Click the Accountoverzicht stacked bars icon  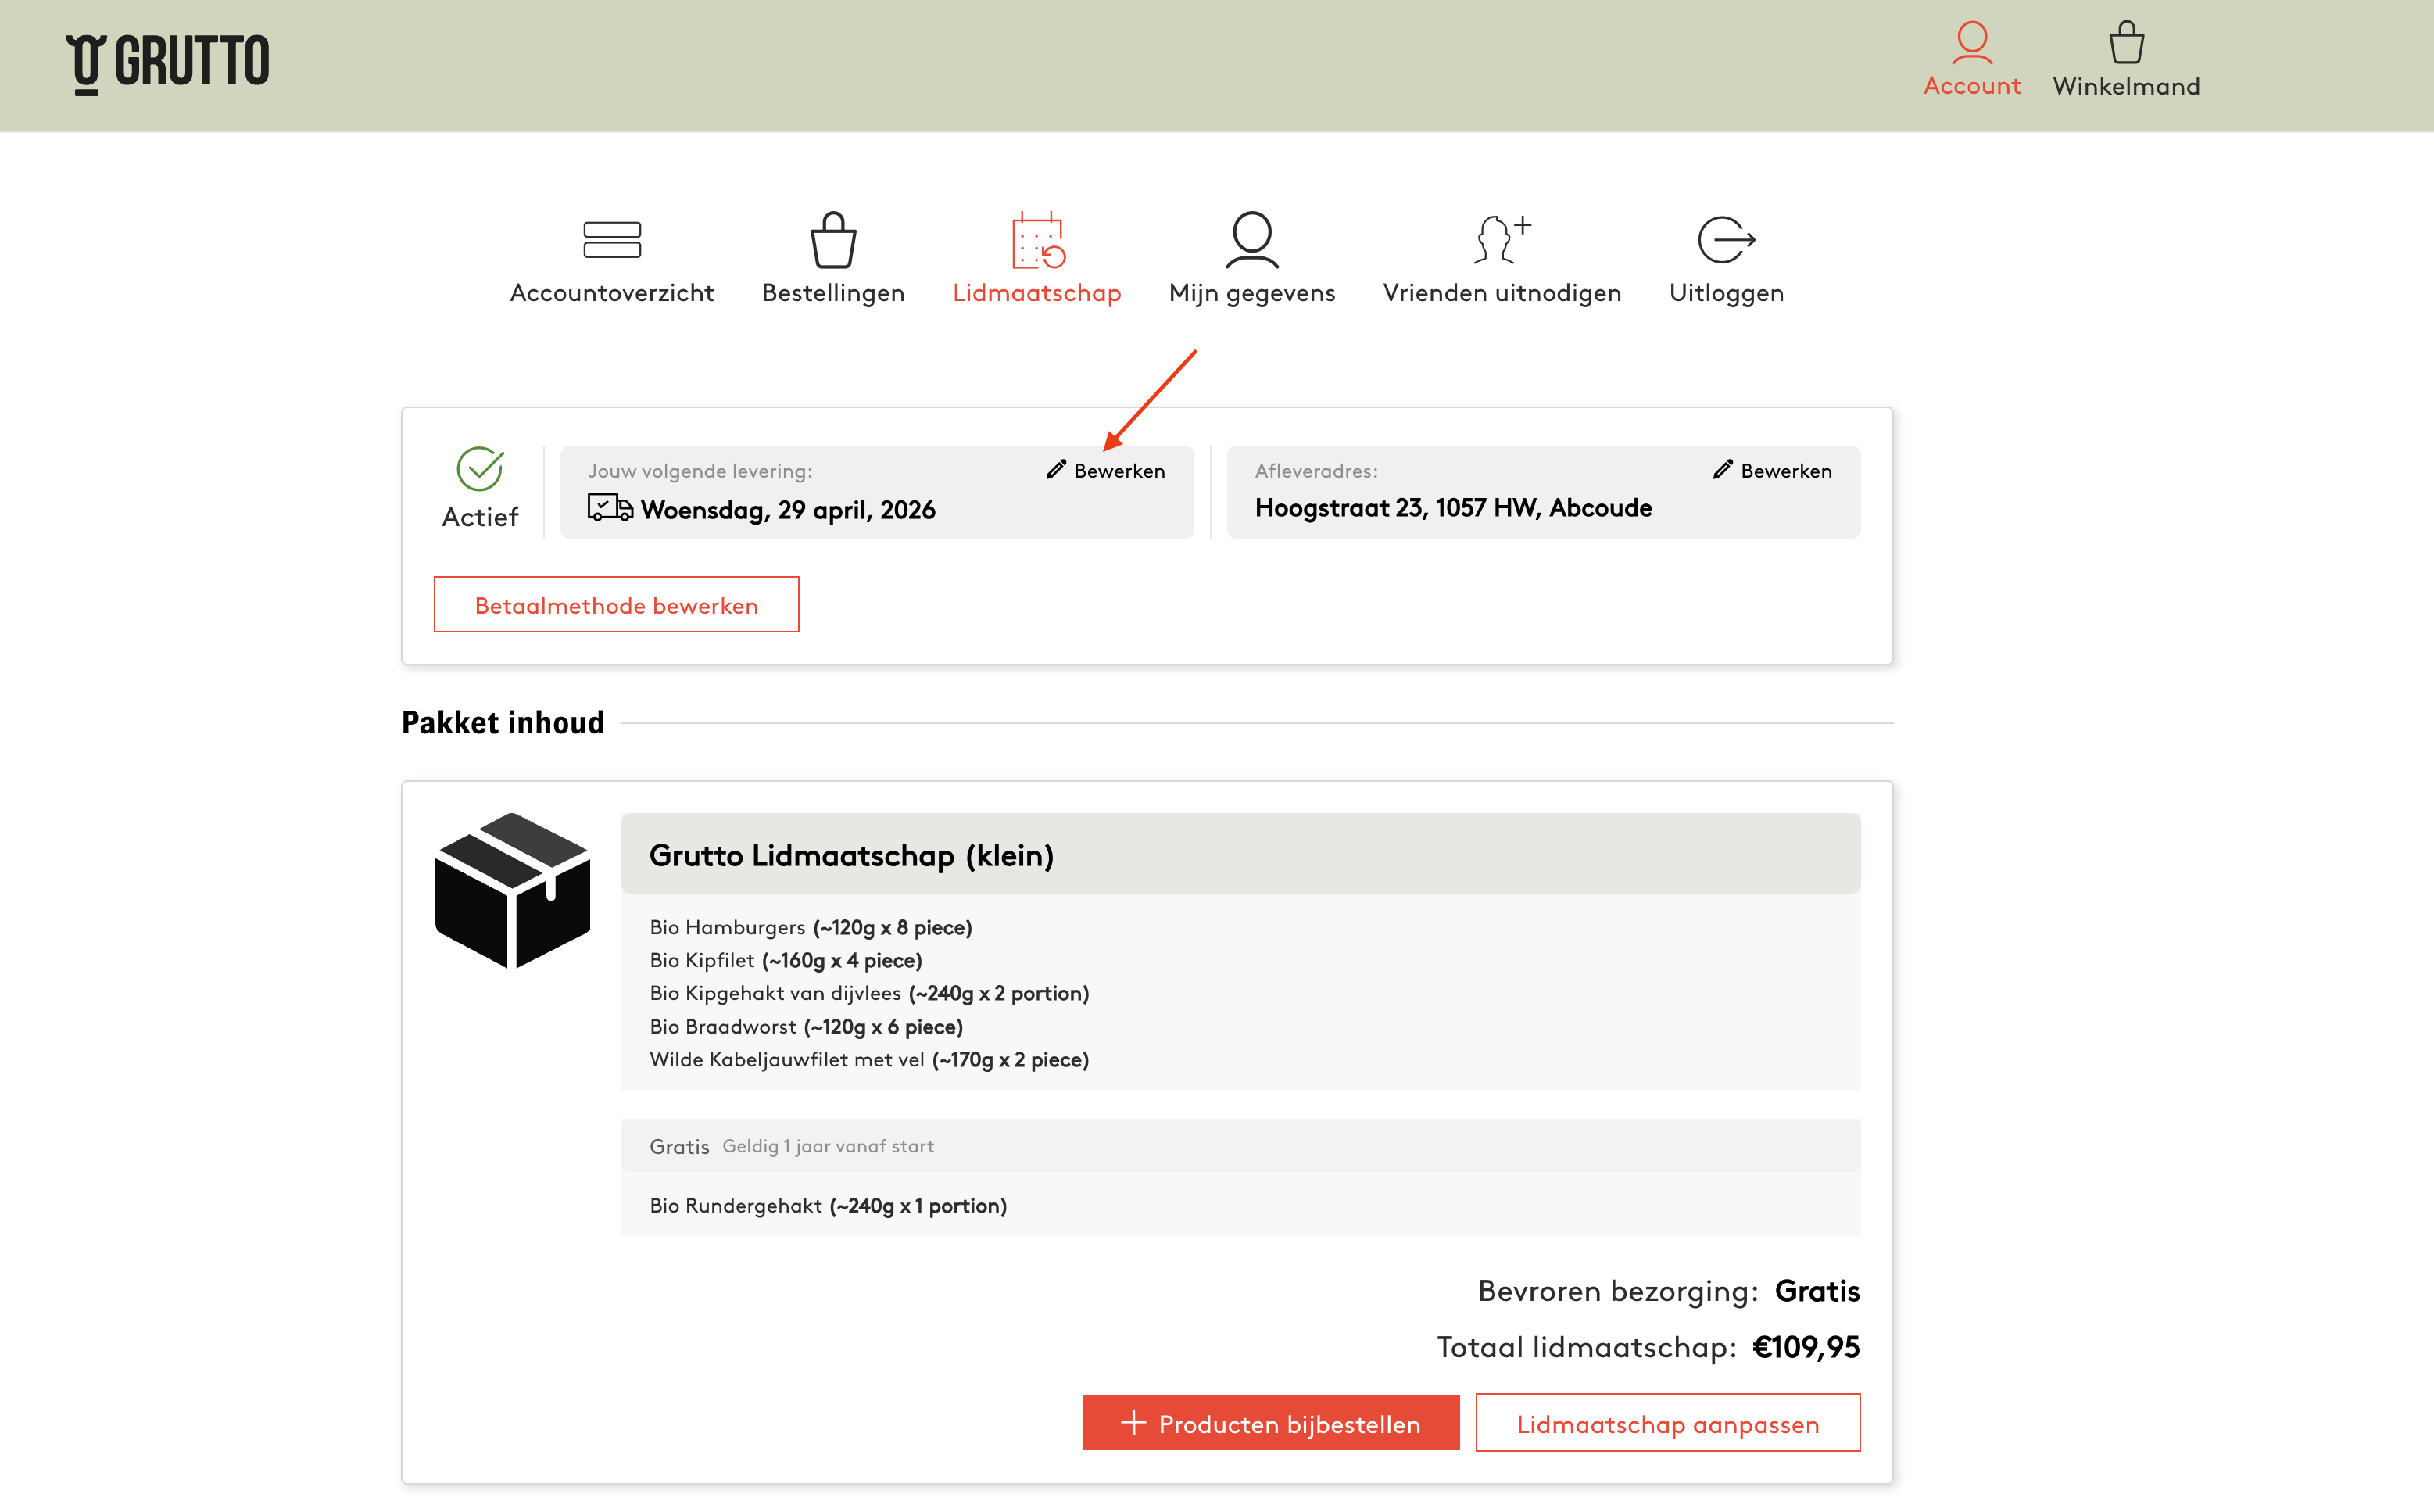click(612, 240)
